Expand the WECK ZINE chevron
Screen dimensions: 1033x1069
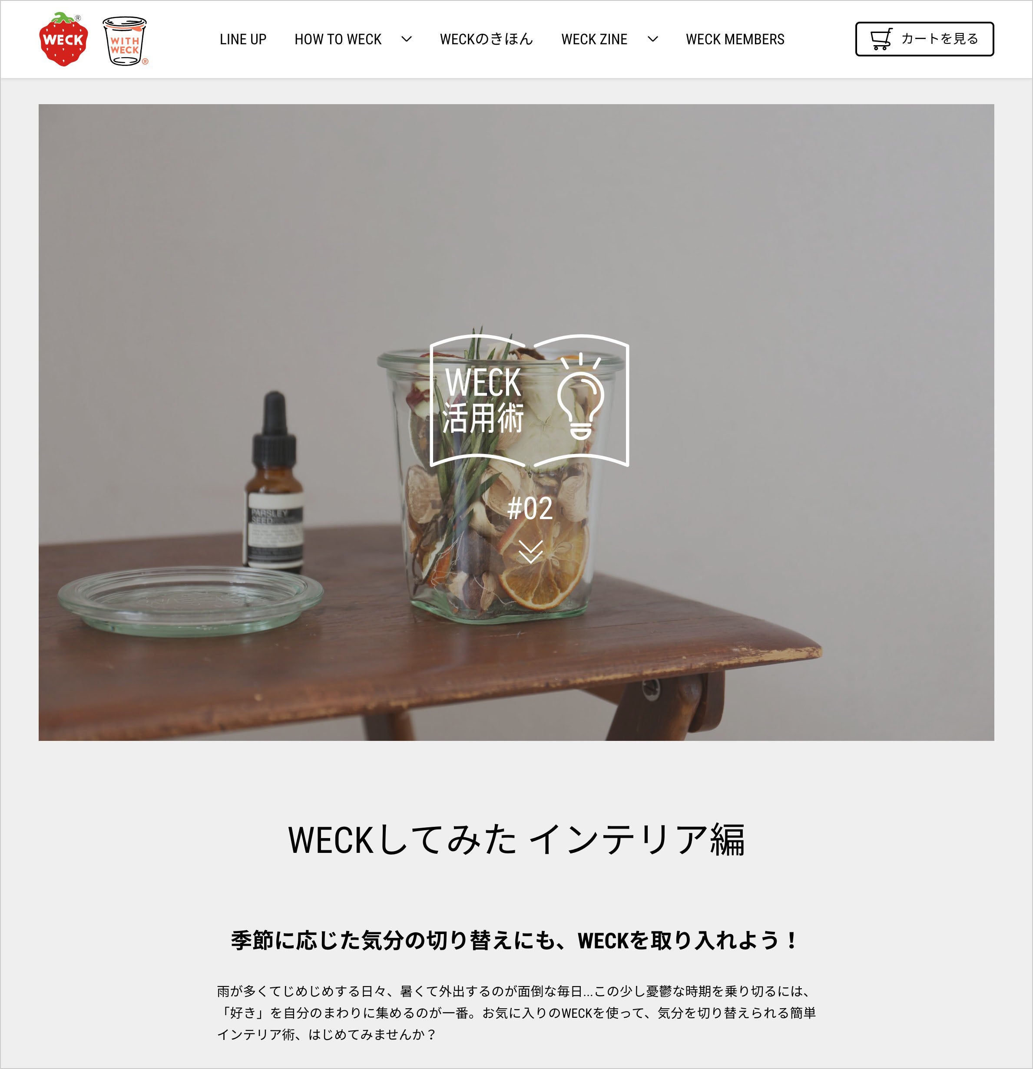pos(652,39)
